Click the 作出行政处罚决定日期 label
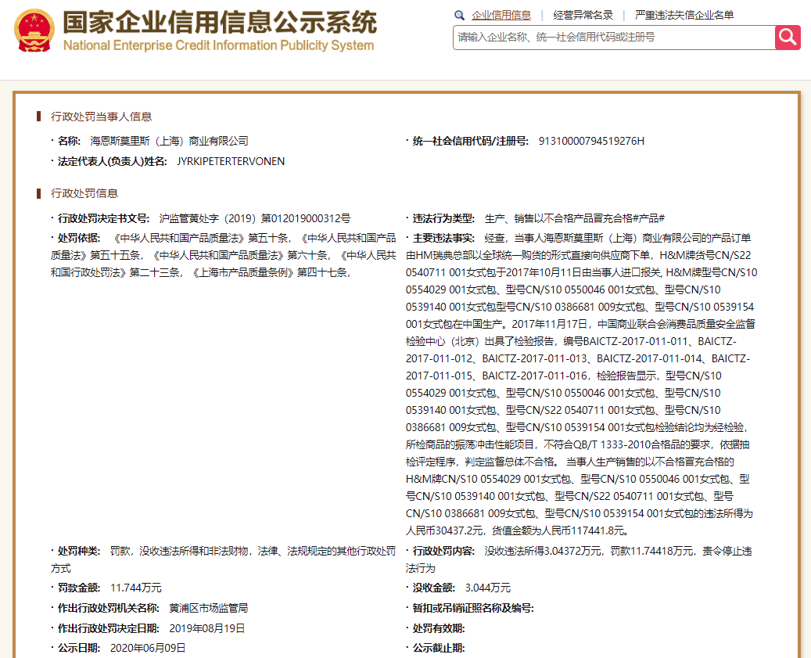 click(x=108, y=628)
